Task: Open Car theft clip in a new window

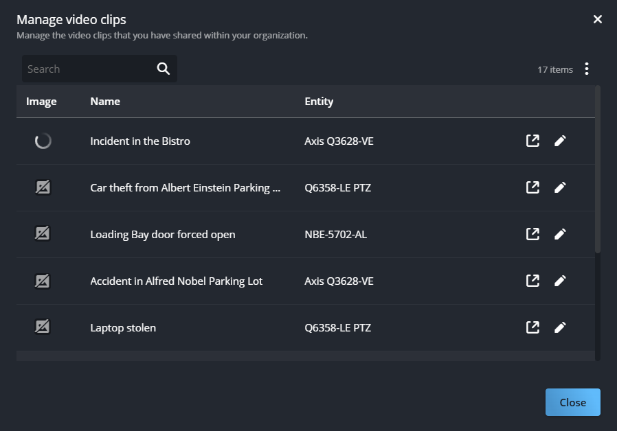Action: coord(532,187)
